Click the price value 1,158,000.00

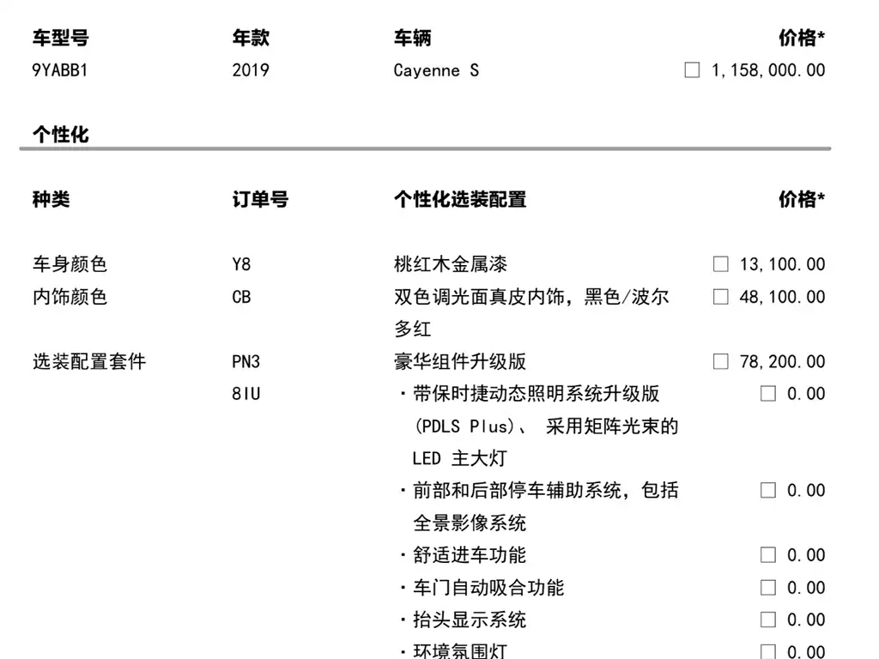(768, 70)
